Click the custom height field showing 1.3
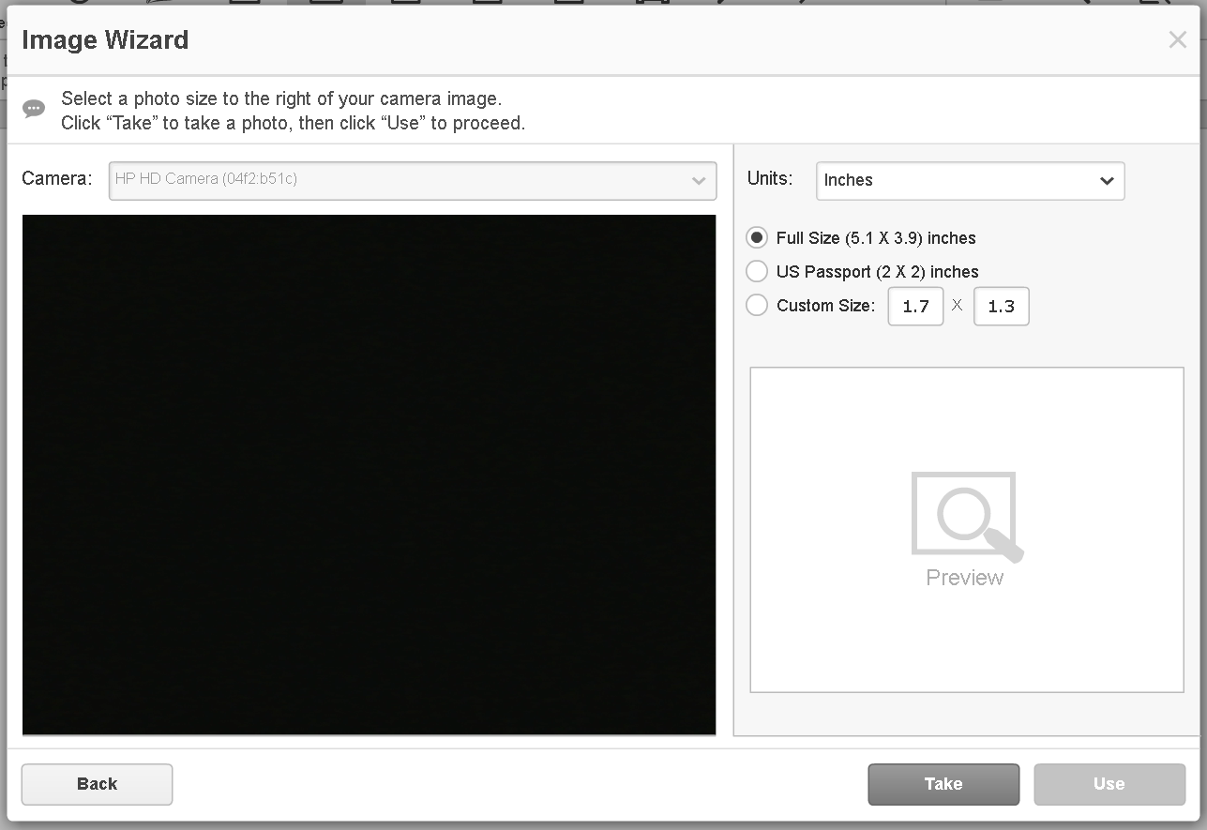Image resolution: width=1207 pixels, height=830 pixels. click(1002, 306)
